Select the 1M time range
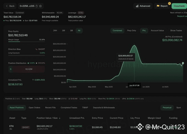Screen dimensions: 187x134 pos(71,31)
